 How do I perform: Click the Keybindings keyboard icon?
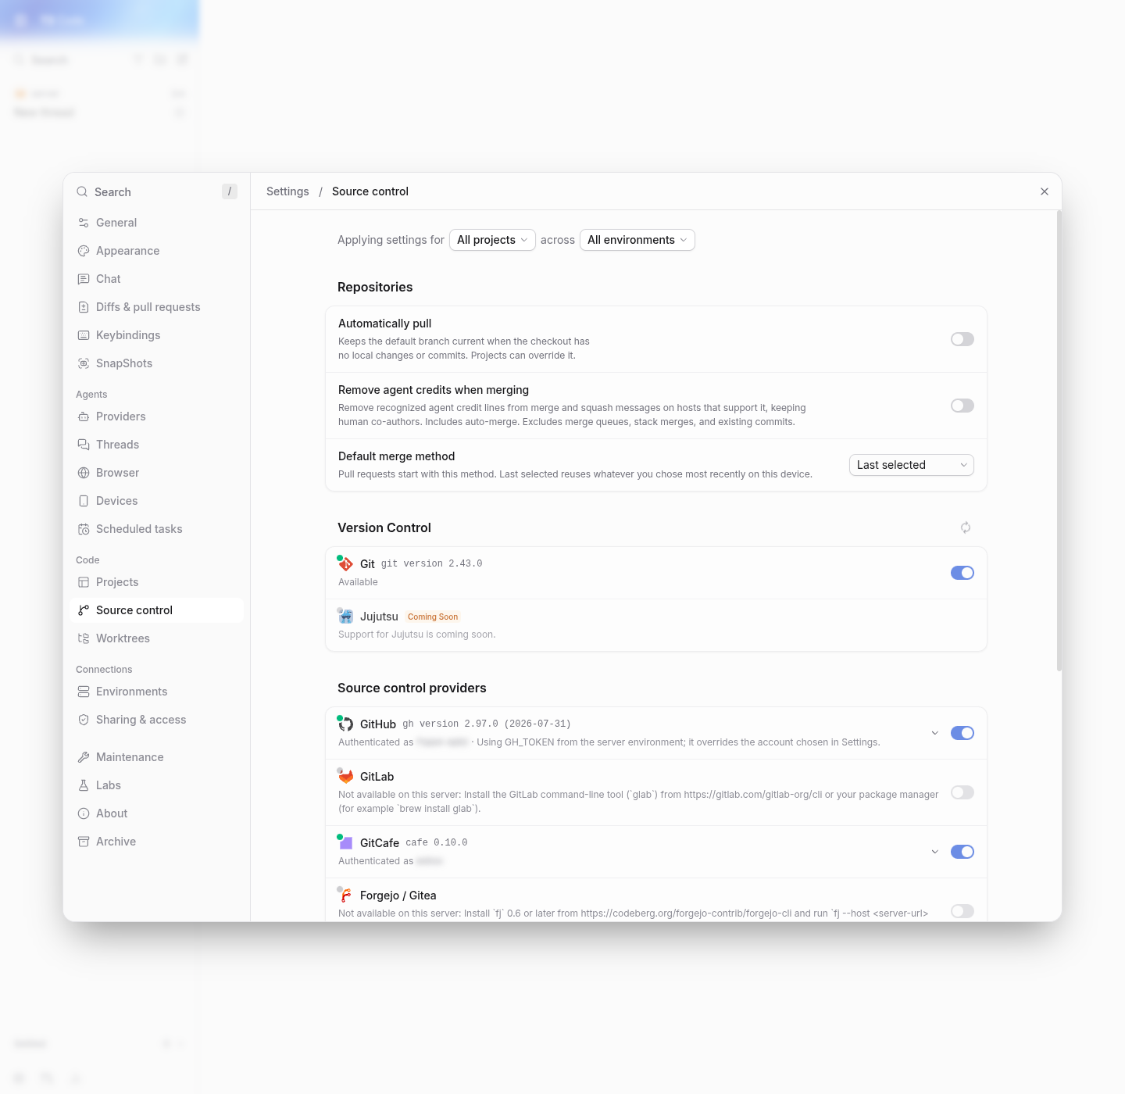84,335
